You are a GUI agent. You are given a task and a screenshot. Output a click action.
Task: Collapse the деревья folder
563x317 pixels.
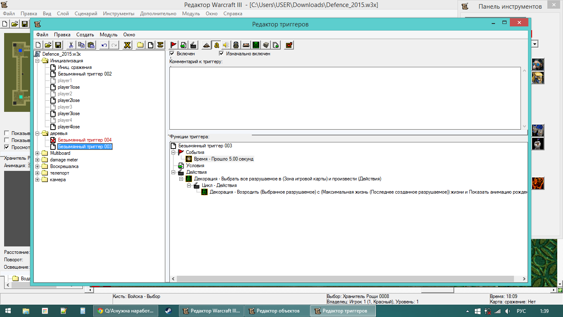coord(38,133)
